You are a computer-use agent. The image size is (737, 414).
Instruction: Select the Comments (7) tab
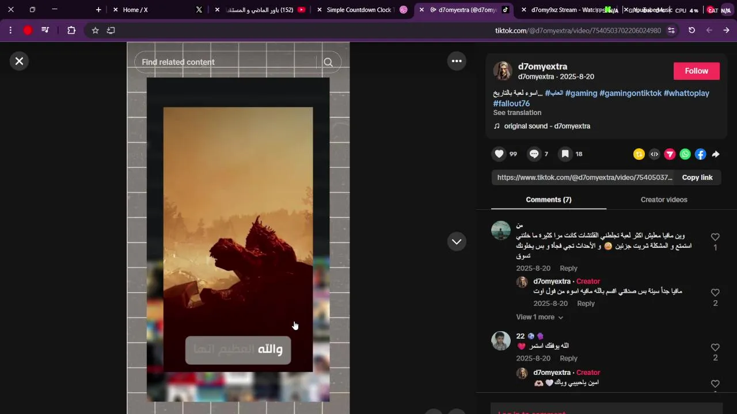(549, 200)
